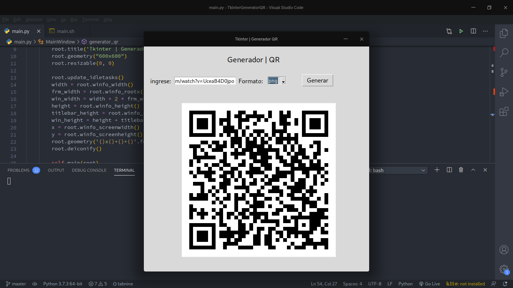Image resolution: width=513 pixels, height=288 pixels.
Task: Open the Edit menu
Action: pyautogui.click(x=17, y=19)
